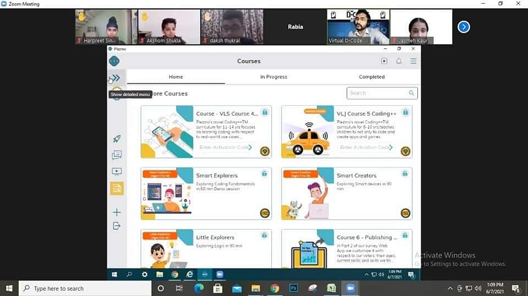
Task: Switch to the In Progress tab
Action: 273,77
